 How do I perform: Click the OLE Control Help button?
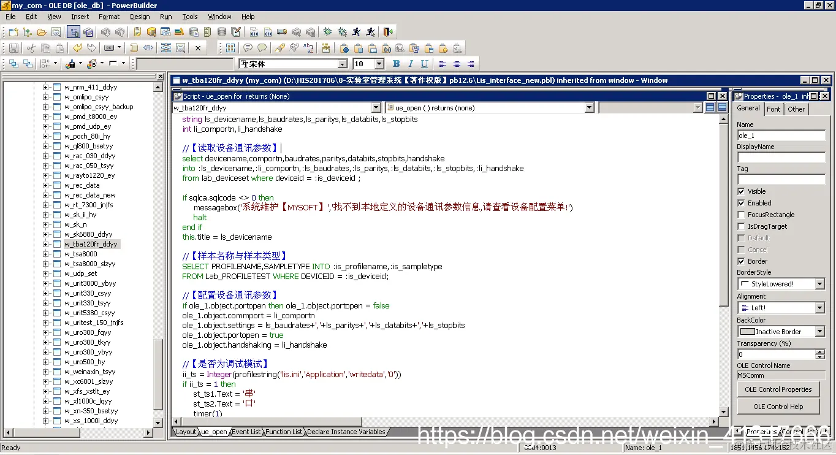point(778,407)
